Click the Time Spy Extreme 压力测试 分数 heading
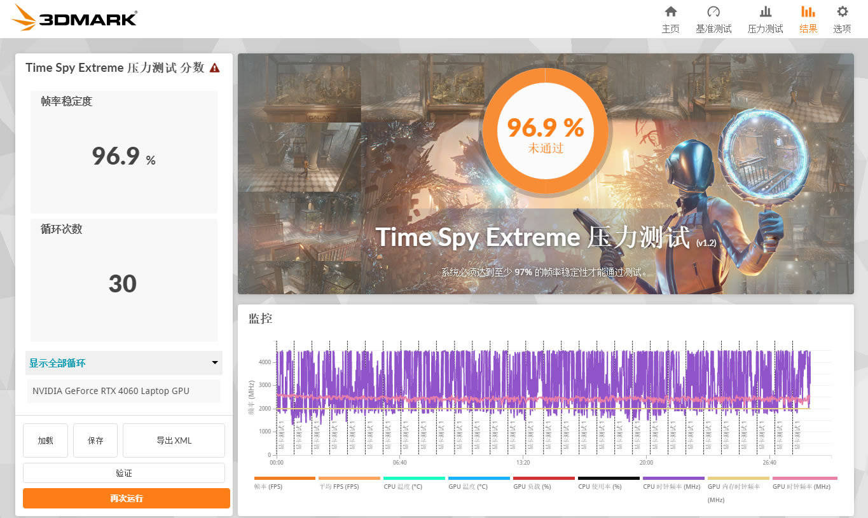 115,68
